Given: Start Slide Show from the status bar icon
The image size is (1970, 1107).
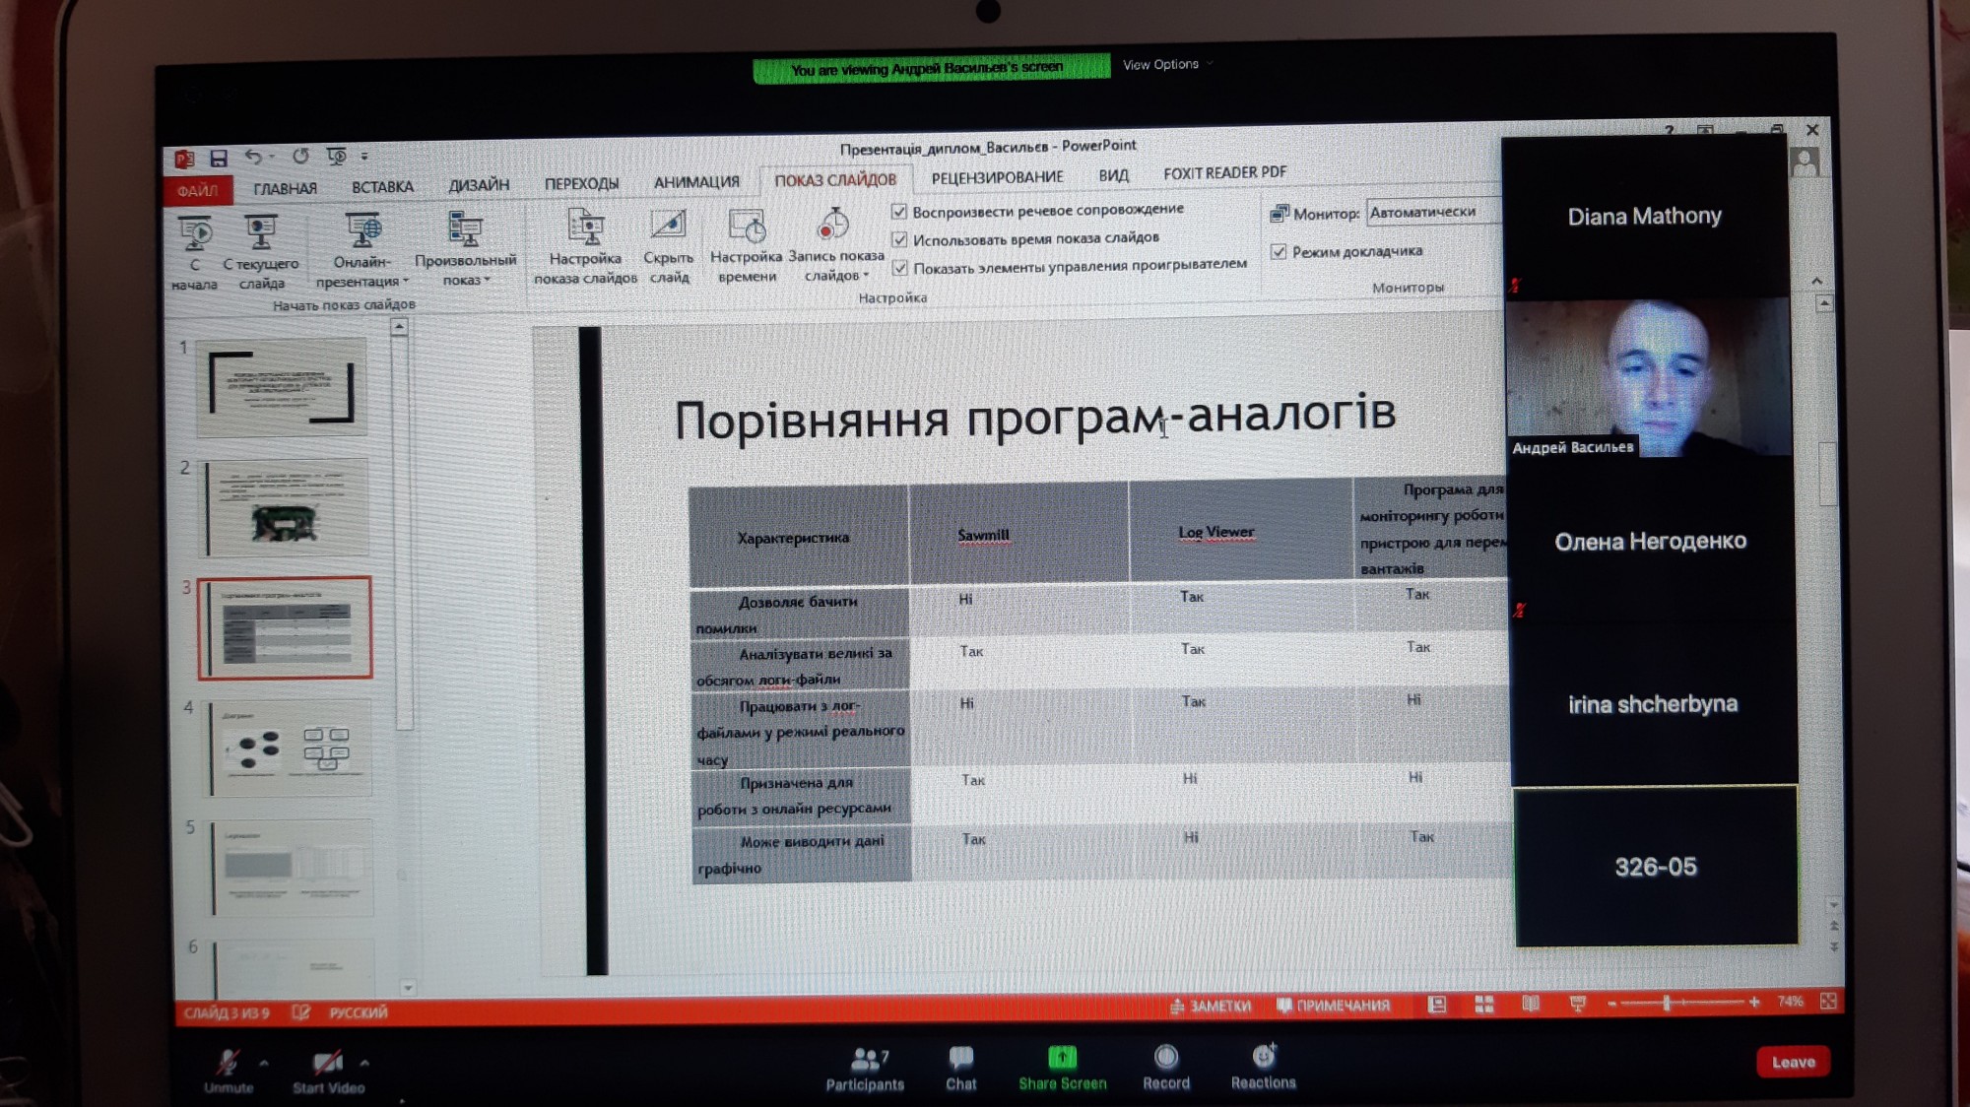Looking at the screenshot, I should 1577,1004.
